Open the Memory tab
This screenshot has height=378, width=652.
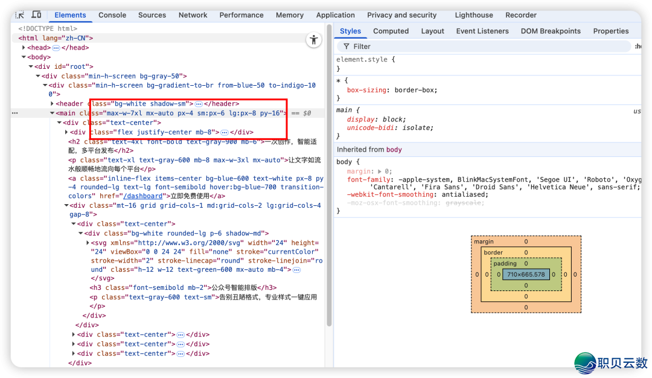coord(290,15)
